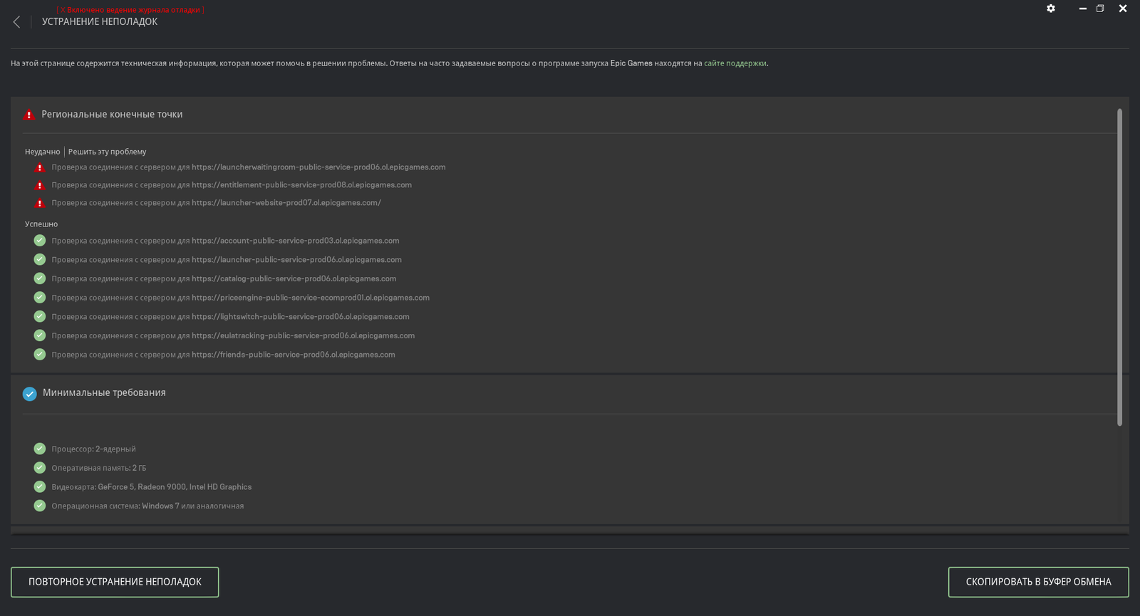Screen dimensions: 1140x616
Task: Click the Решить эту проблему link
Action: [x=108, y=152]
